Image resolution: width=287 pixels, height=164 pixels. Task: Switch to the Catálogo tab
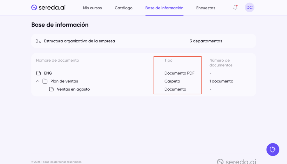click(x=124, y=8)
